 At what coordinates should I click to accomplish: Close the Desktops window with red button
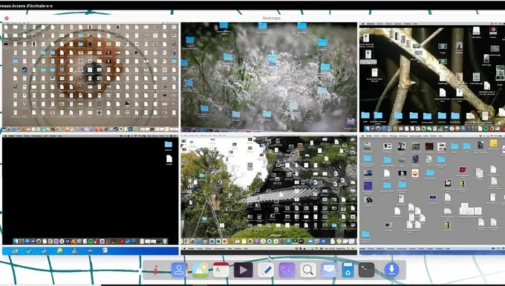coord(7,19)
